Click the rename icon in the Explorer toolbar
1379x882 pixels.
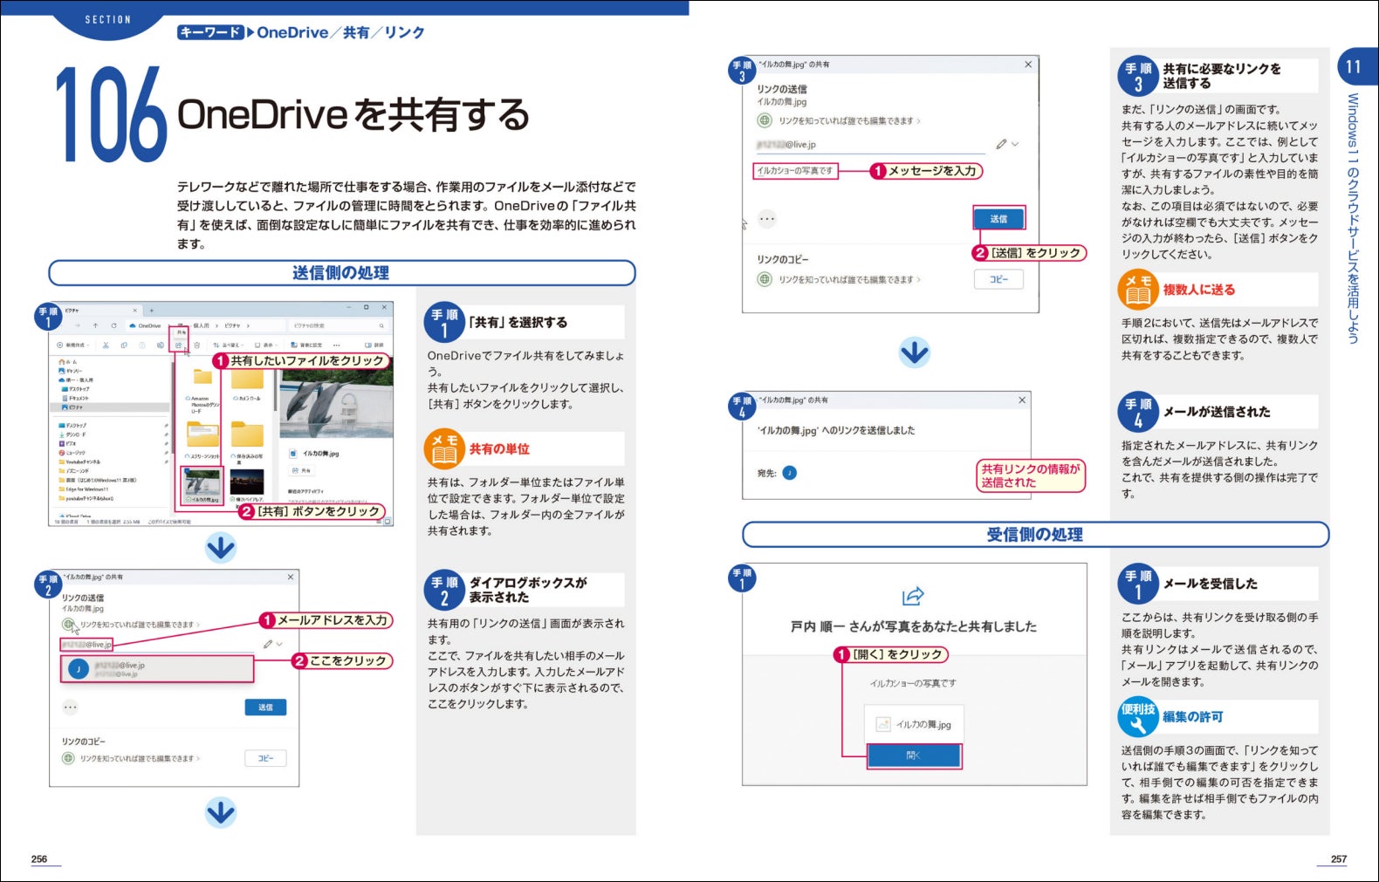(x=161, y=345)
